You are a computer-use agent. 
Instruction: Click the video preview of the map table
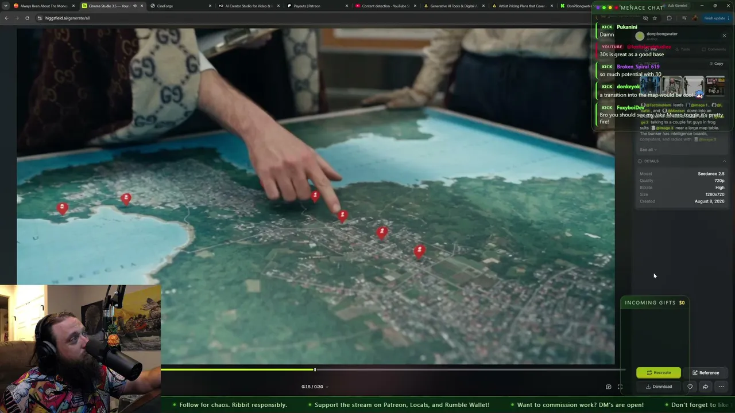point(316,196)
